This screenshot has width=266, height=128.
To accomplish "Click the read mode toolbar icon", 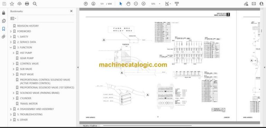I will click(177, 4).
